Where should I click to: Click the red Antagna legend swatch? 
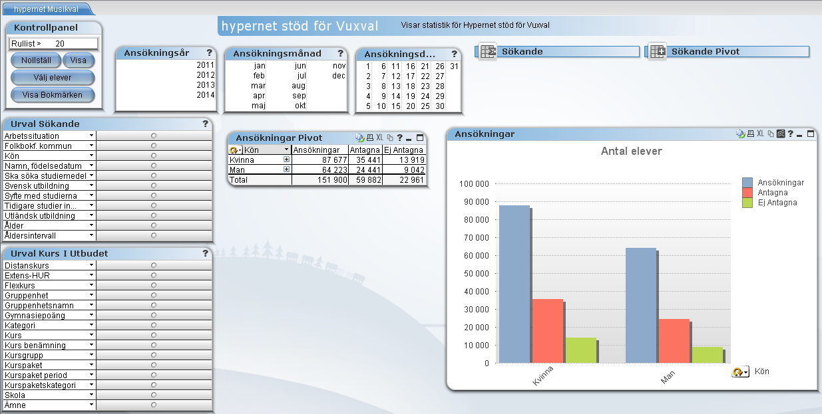click(x=747, y=193)
